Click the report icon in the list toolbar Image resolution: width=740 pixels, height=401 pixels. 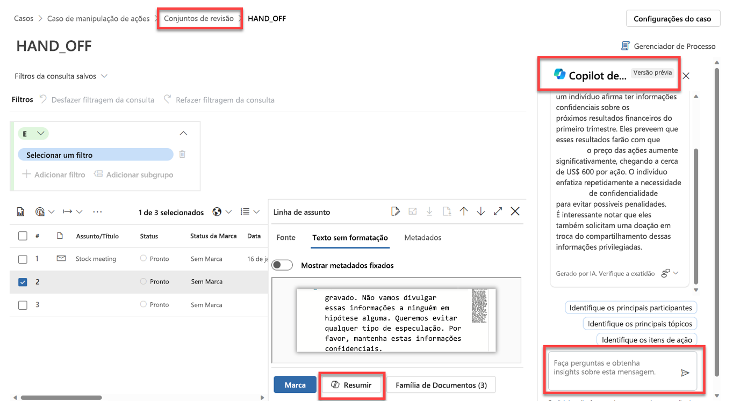21,212
